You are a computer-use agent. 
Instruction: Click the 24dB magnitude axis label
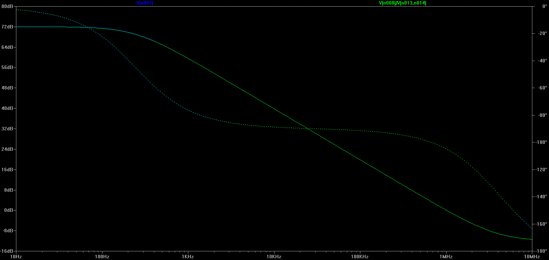[7, 149]
